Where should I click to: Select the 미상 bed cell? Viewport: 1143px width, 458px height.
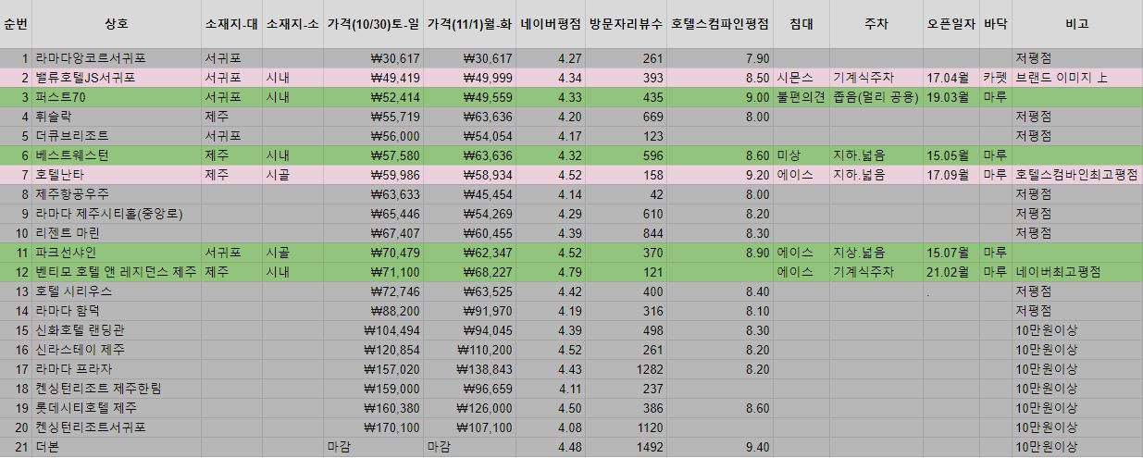tap(801, 155)
